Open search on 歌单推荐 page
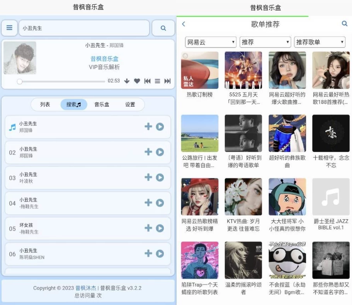This screenshot has width=352, height=305. [345, 24]
